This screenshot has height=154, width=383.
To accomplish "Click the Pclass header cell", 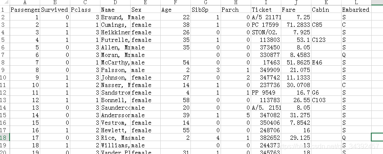I will pos(85,10).
